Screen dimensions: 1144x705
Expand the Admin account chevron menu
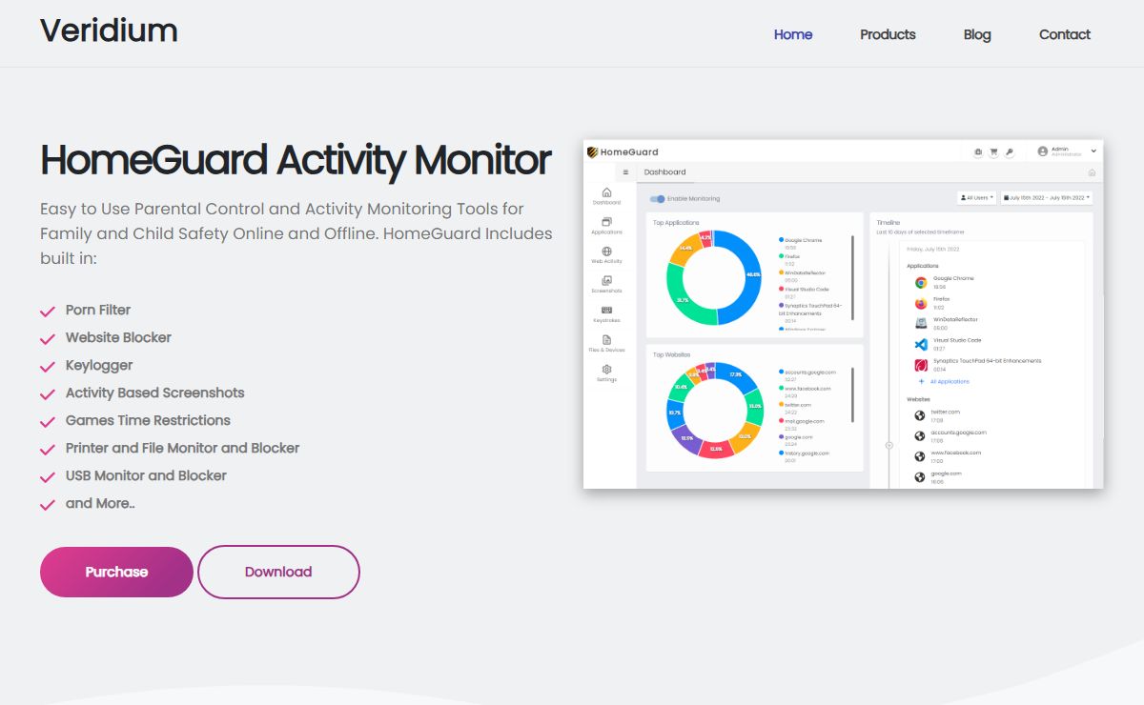point(1093,151)
